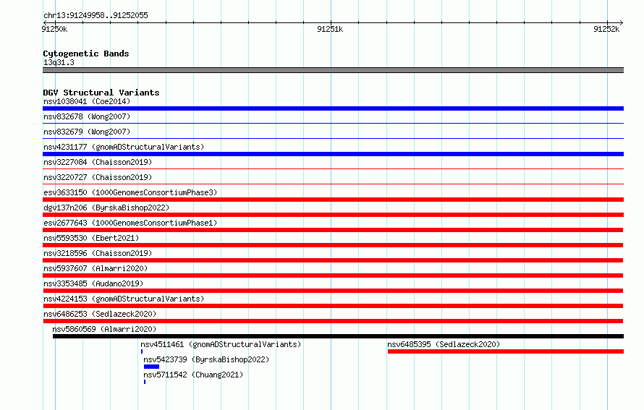Click nsv5711542 (Chuang2021) label
The width and height of the screenshot is (644, 410).
pyautogui.click(x=193, y=375)
